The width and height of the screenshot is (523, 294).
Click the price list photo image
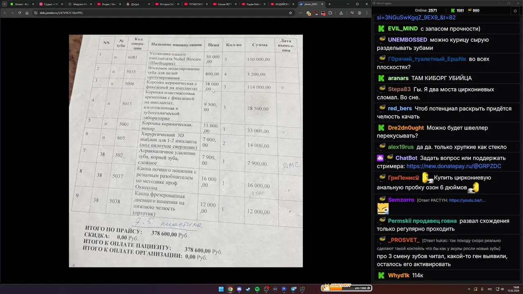coord(186,151)
